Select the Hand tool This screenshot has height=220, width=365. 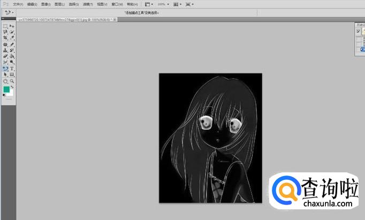tap(5, 81)
